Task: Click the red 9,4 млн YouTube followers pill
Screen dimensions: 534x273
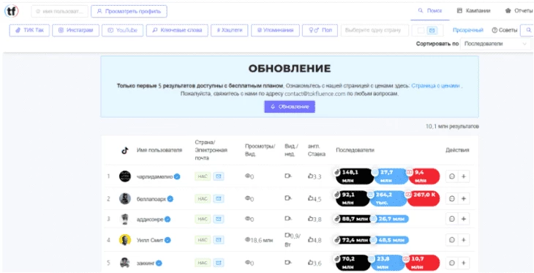Action: (x=424, y=176)
